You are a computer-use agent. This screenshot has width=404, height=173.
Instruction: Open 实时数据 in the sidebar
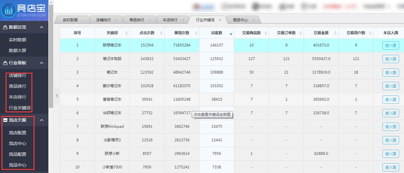click(18, 40)
